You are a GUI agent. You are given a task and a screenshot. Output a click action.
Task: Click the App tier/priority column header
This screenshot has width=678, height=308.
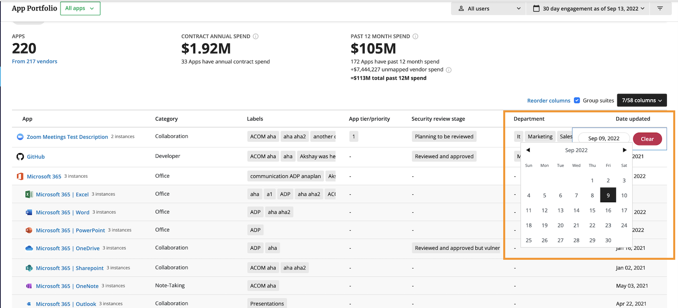tap(369, 119)
